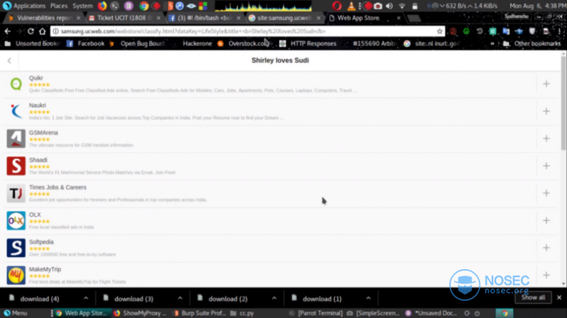
Task: Click the VLC cone tray icon
Action: (351, 6)
